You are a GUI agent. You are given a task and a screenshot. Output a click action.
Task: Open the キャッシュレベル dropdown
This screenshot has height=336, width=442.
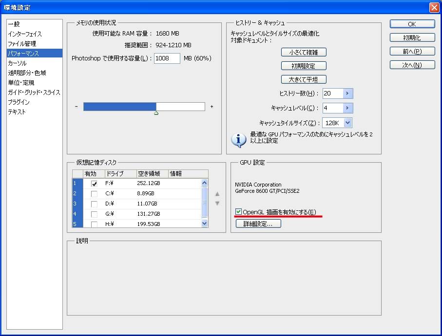[x=347, y=108]
